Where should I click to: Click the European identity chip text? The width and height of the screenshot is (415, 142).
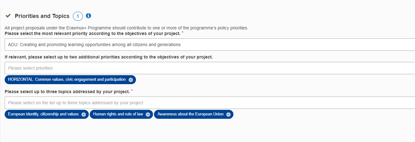[43, 114]
